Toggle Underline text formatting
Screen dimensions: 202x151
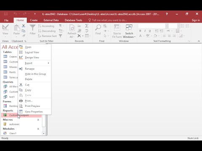(x=150, y=31)
